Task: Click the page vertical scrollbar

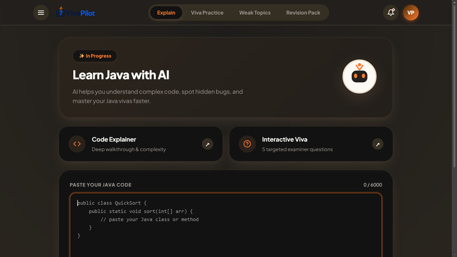Action: click(454, 85)
